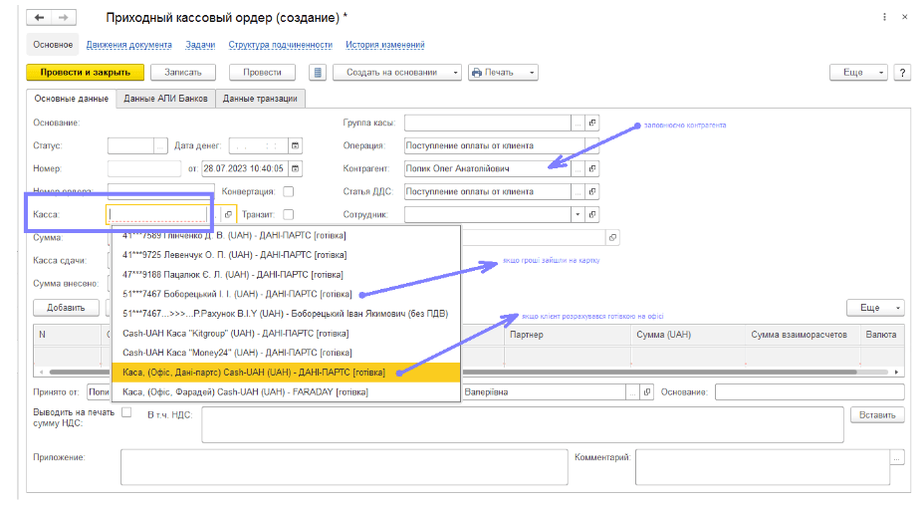Image resolution: width=924 pixels, height=506 pixels.
Task: Open the document report list icon
Action: (318, 73)
